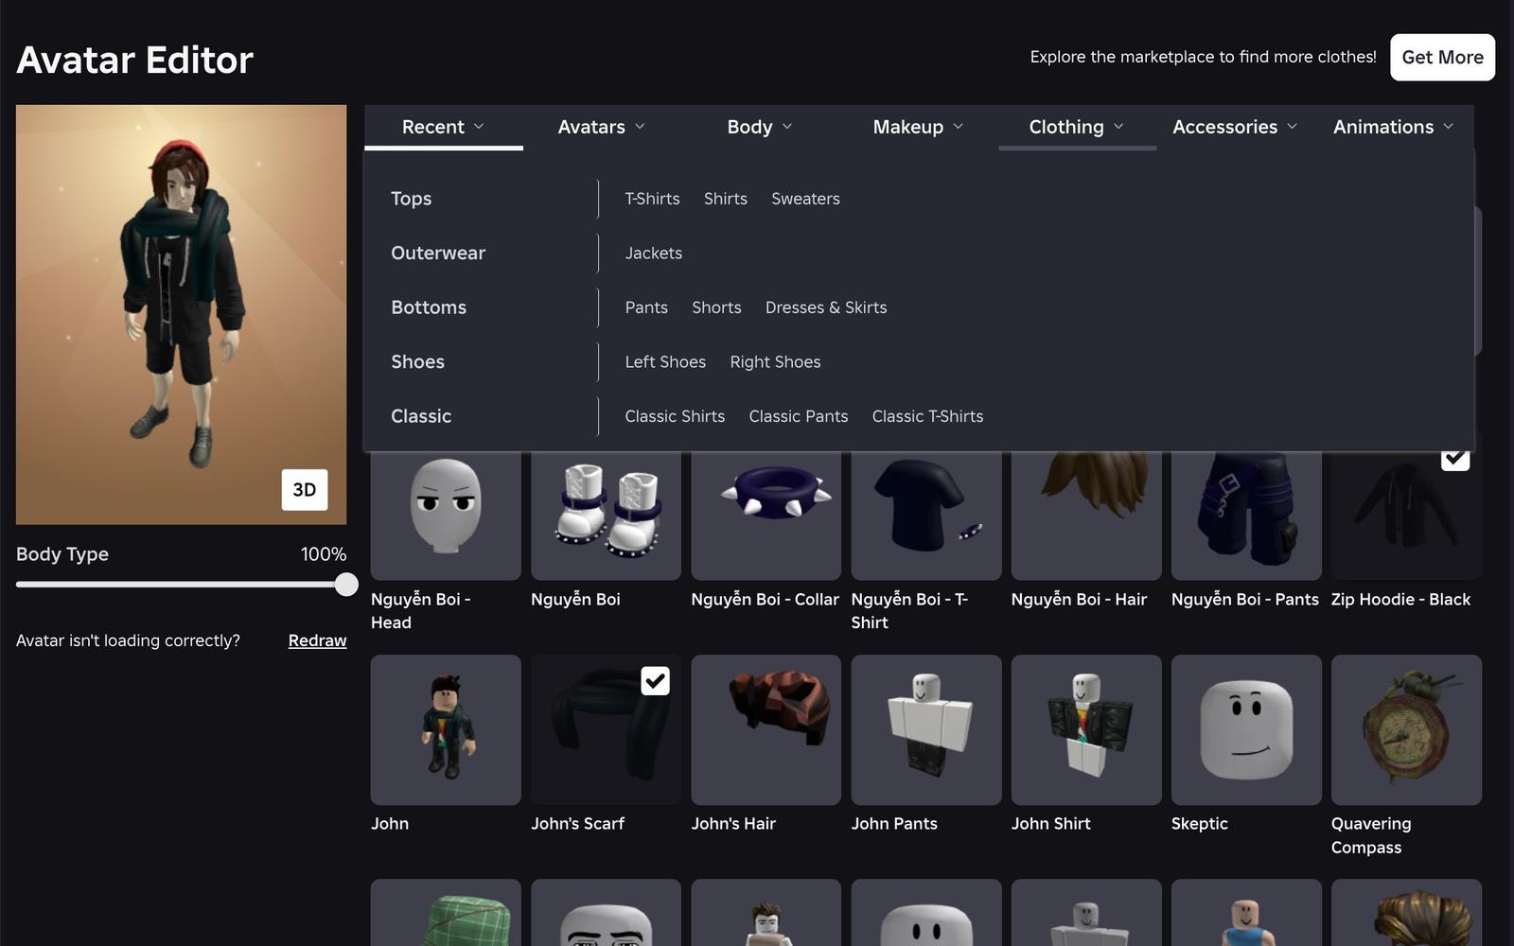Pick the Nguyễn Boi white boots item
The image size is (1514, 946).
[606, 516]
